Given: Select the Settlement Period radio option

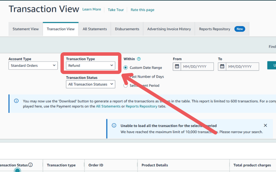Looking at the screenshot, I should click(126, 86).
